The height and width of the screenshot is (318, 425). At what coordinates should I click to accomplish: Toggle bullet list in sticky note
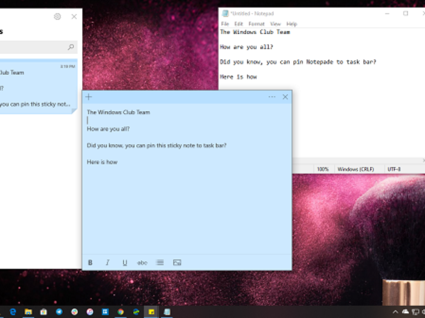coord(160,263)
